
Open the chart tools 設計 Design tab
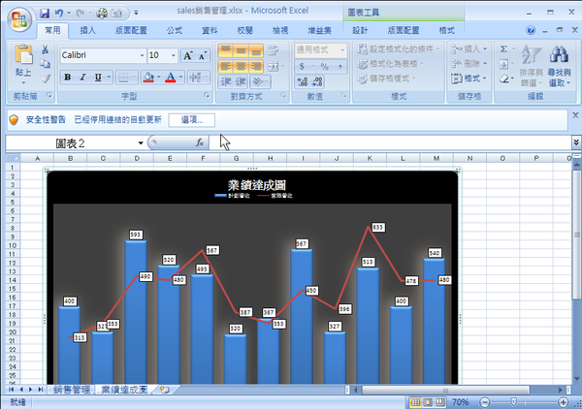pyautogui.click(x=360, y=30)
